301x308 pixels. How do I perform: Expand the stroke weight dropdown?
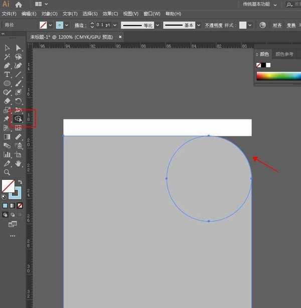pyautogui.click(x=115, y=25)
